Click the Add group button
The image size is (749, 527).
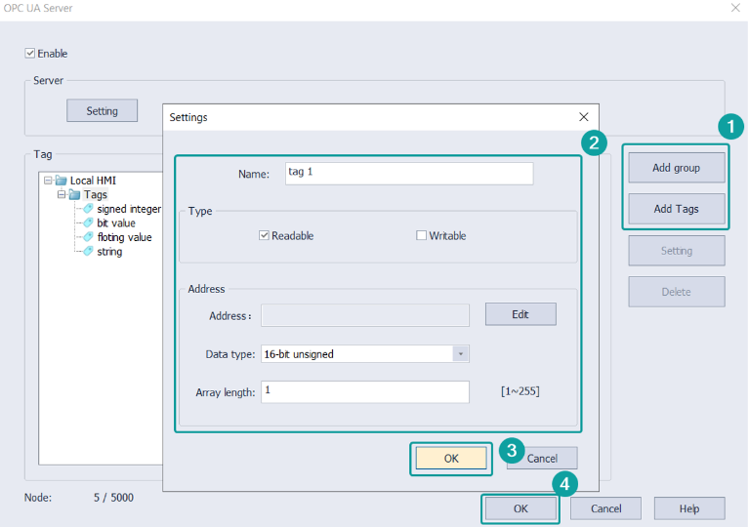click(676, 168)
